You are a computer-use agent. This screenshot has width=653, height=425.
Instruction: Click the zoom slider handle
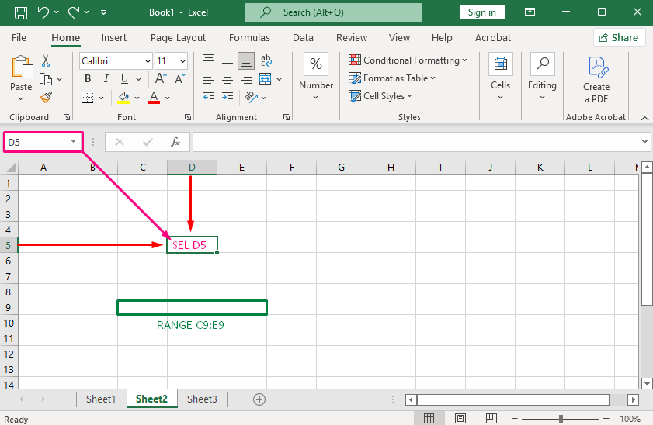pyautogui.click(x=561, y=419)
